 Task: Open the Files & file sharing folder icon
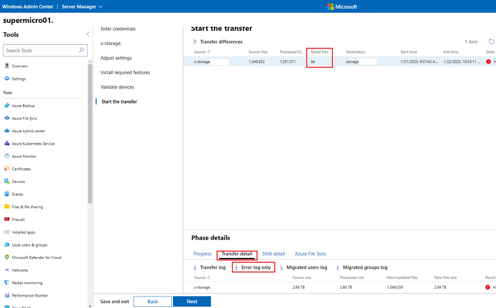7,206
